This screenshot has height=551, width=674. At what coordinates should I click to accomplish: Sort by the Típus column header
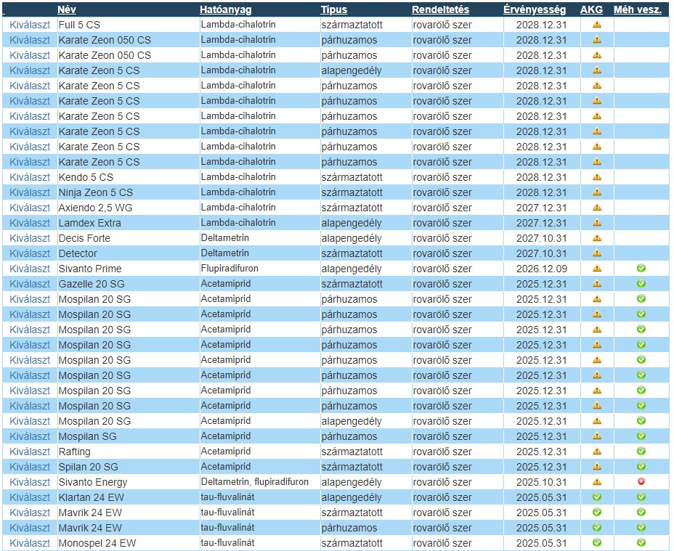click(x=334, y=9)
